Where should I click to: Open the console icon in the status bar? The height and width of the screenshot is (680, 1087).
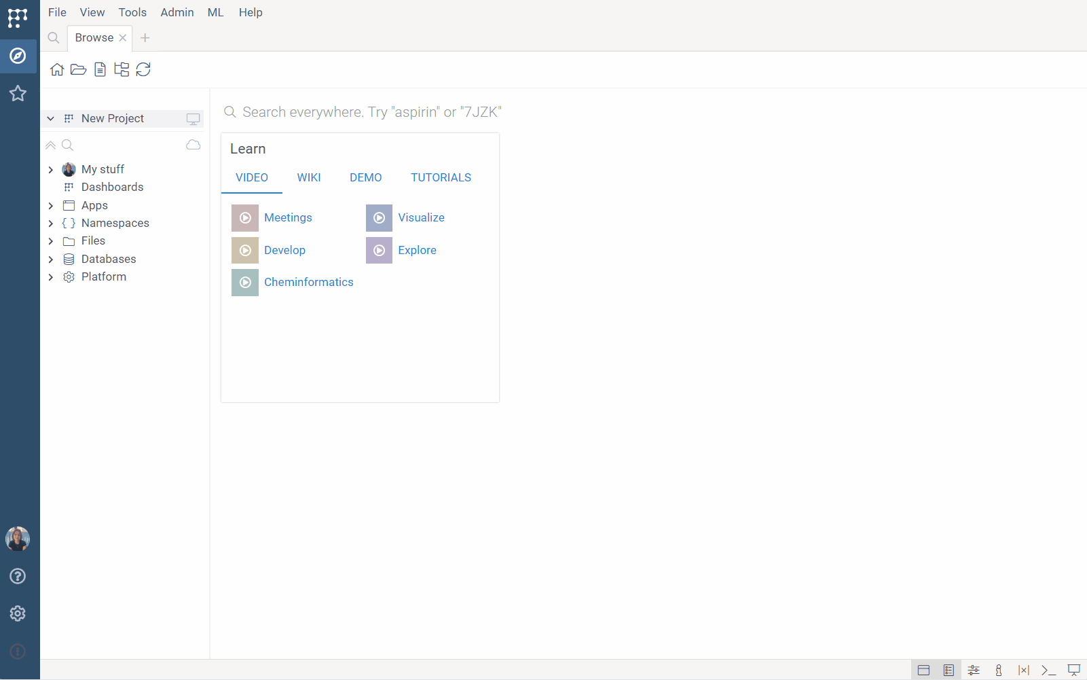pos(1048,670)
